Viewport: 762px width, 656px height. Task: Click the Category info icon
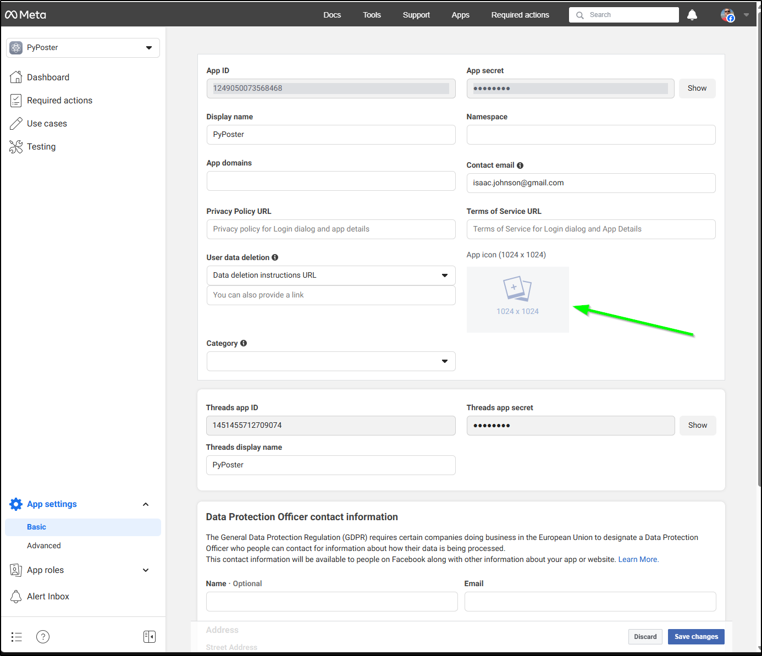pyautogui.click(x=244, y=343)
